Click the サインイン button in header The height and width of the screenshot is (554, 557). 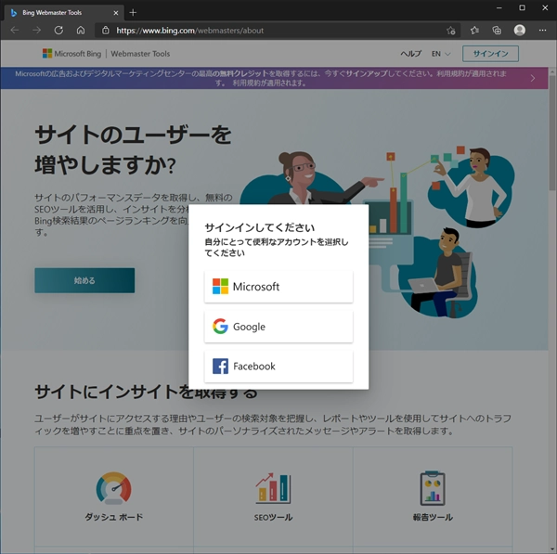490,54
